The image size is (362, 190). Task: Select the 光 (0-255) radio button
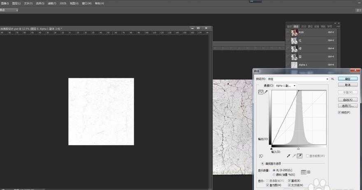tap(274, 170)
